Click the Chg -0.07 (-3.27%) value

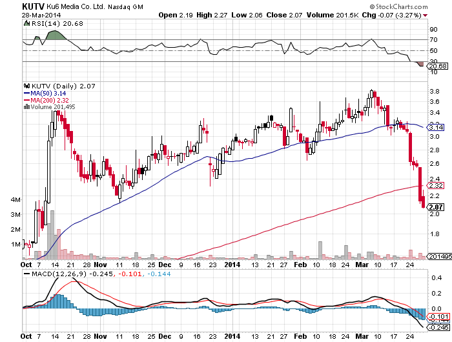point(391,15)
